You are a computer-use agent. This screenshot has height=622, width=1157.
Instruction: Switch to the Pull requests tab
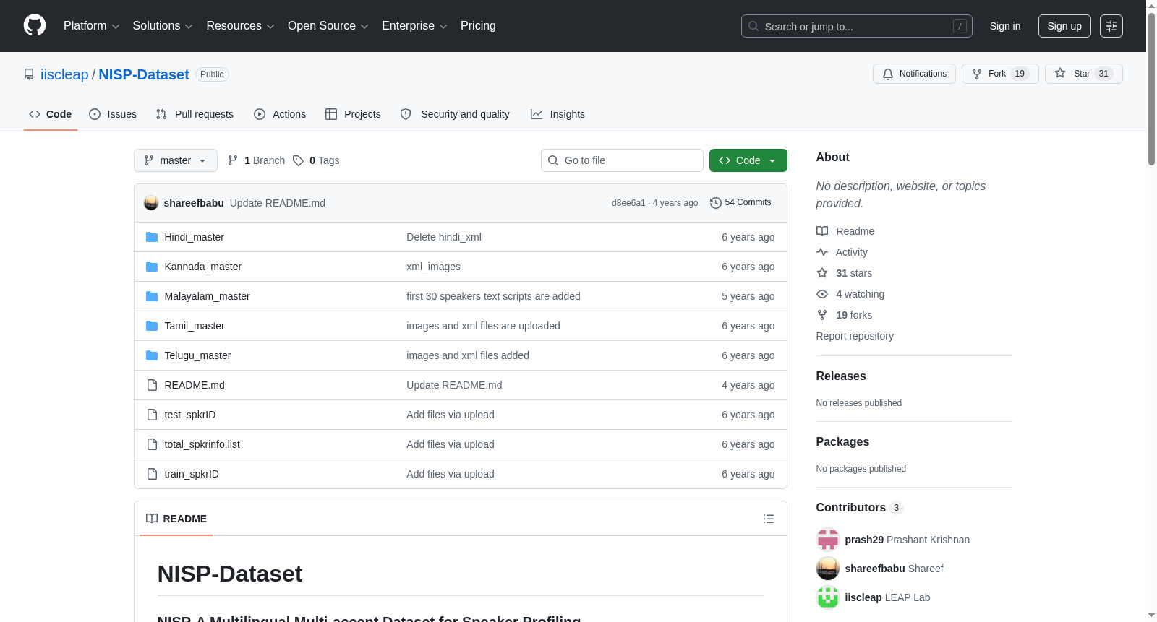click(x=195, y=114)
